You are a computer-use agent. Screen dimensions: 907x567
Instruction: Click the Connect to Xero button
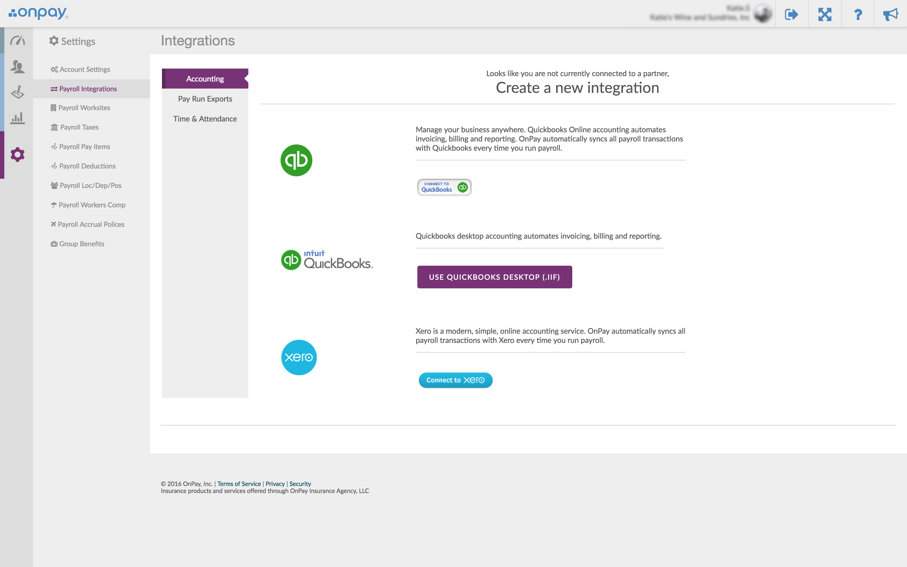(x=455, y=380)
